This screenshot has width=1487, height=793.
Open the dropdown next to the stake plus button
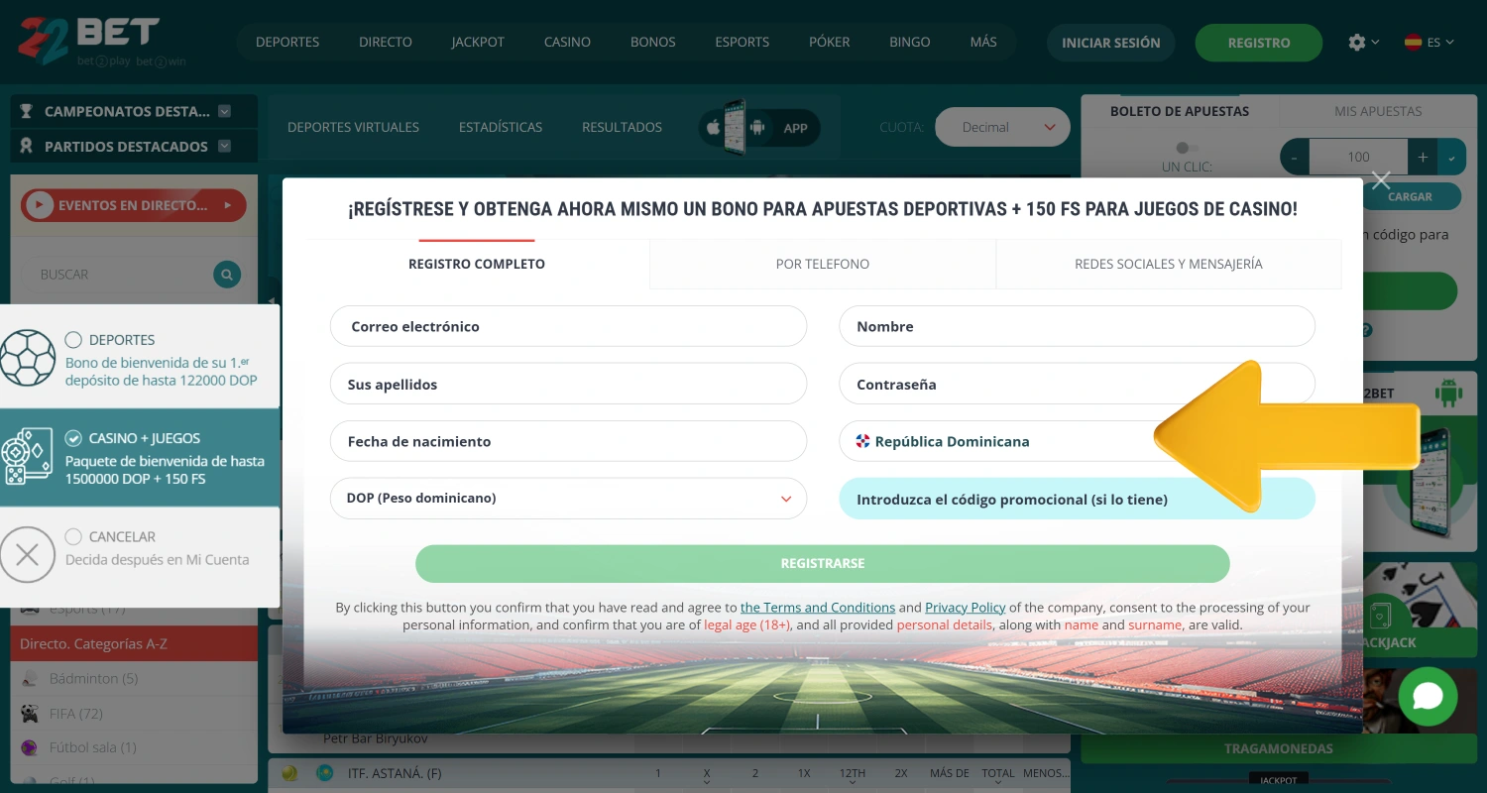pos(1451,157)
